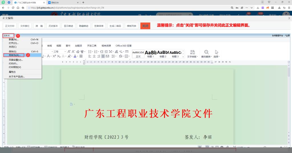
Task: Click the superscript X² icon
Action: (x=54, y=56)
